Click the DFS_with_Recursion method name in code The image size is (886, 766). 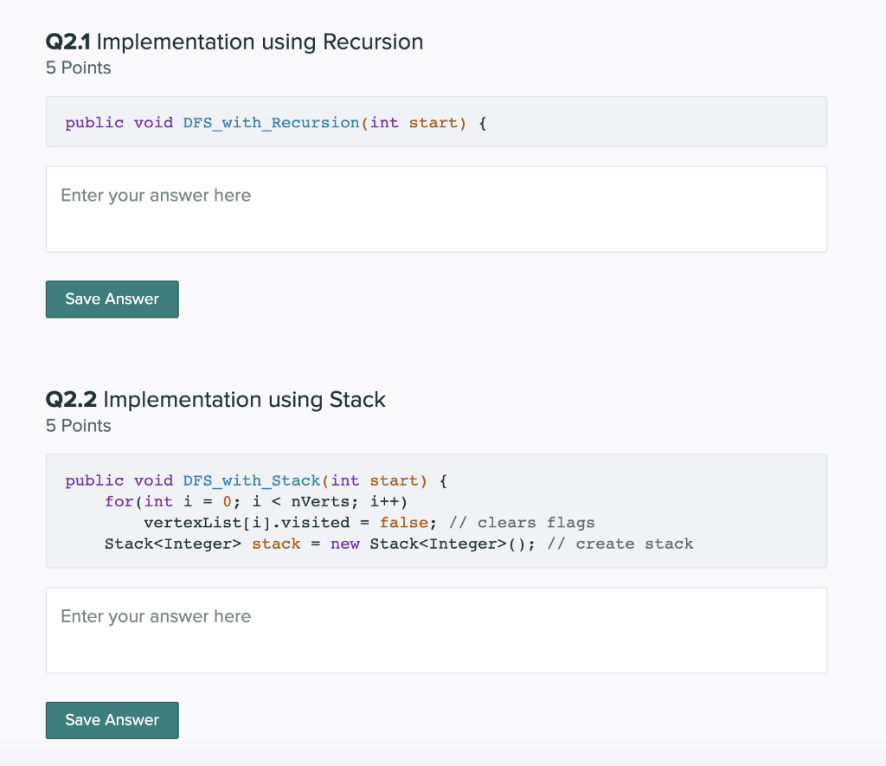coord(271,122)
